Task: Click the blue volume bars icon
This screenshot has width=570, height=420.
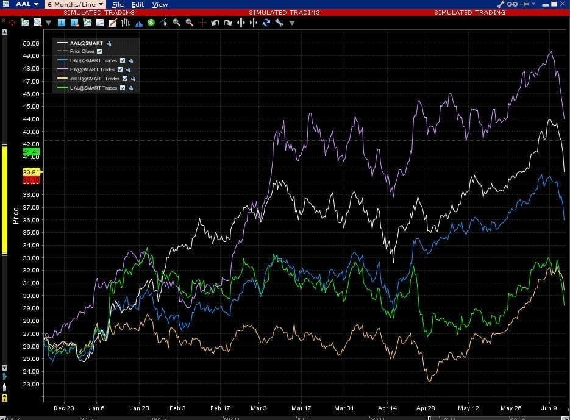Action: pos(138,23)
